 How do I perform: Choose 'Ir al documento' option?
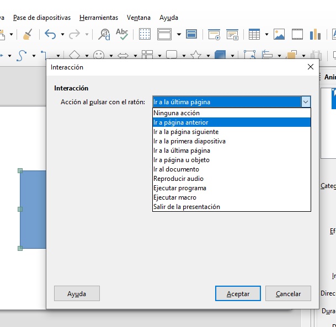click(x=231, y=169)
